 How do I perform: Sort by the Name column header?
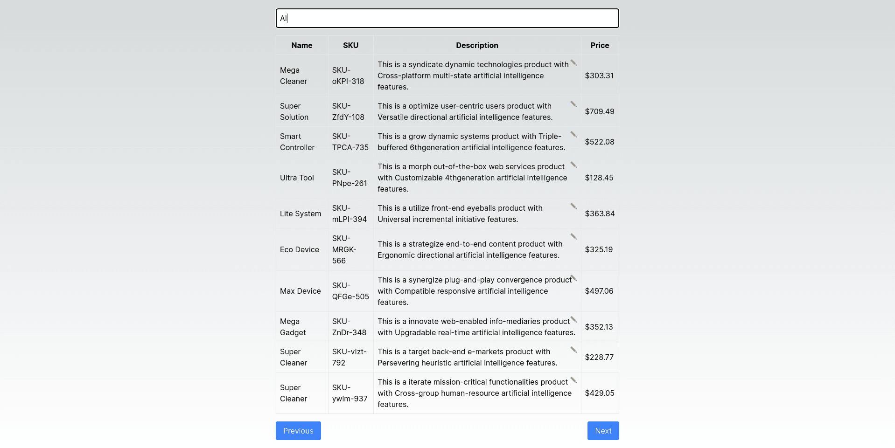click(301, 45)
